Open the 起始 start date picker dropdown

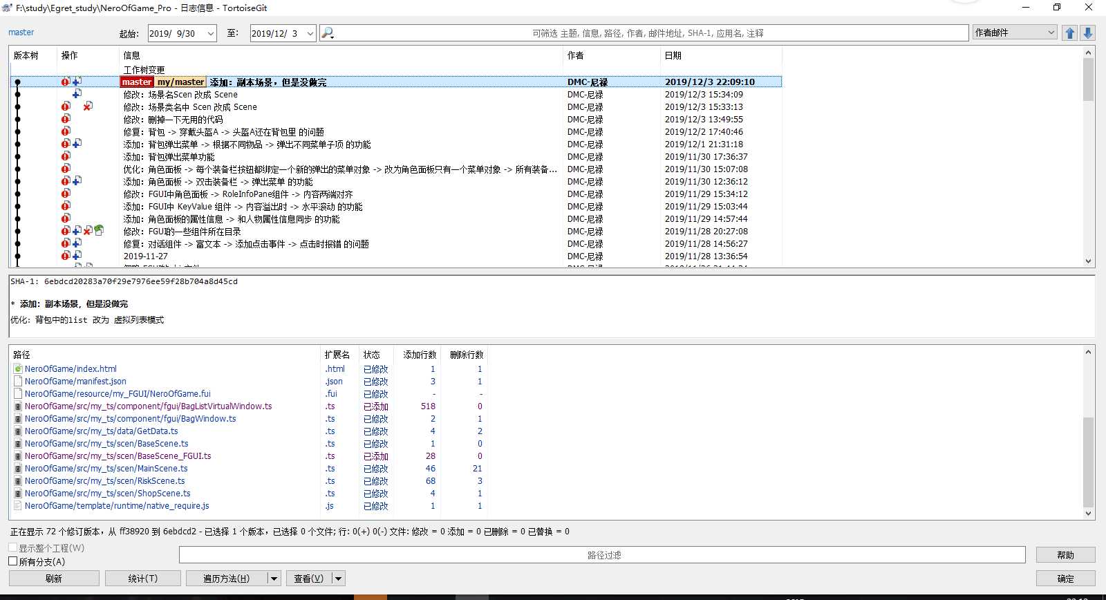tap(210, 33)
